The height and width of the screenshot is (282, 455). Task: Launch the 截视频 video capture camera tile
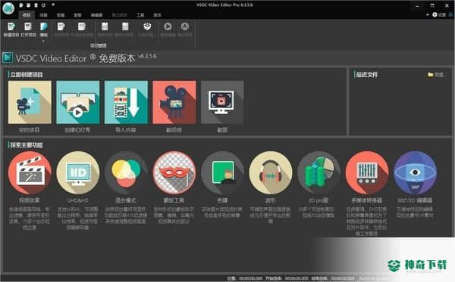[174, 102]
